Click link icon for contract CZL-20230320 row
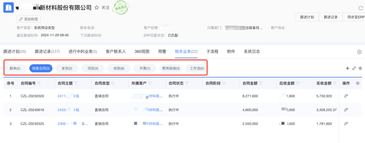The image size is (365, 143). (x=346, y=96)
